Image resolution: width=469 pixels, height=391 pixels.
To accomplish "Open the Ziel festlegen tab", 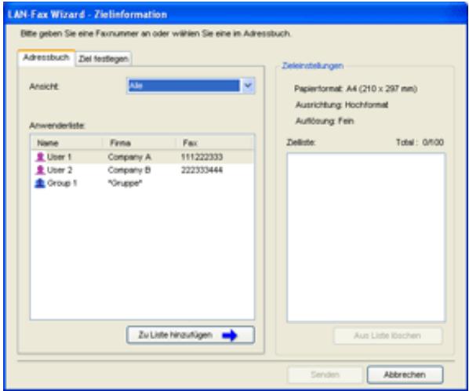I will click(104, 59).
